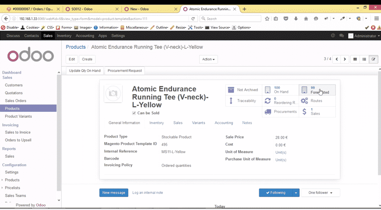This screenshot has height=210, width=381.
Task: Toggle the Can be Sold checkbox
Action: 134,113
